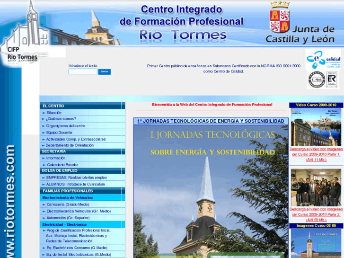Open Departamento de Orientación

70,145
